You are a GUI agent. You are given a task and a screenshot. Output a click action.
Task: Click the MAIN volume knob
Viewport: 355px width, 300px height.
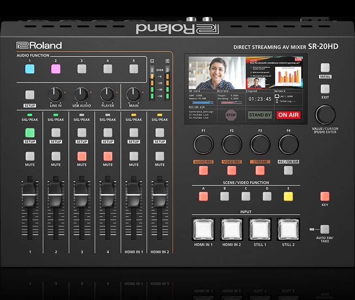tap(133, 94)
